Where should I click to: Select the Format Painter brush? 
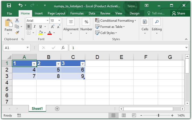[x=17, y=32]
